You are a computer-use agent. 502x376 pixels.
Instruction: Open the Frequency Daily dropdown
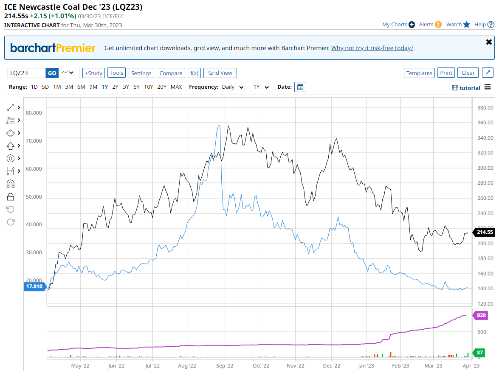[x=233, y=87]
